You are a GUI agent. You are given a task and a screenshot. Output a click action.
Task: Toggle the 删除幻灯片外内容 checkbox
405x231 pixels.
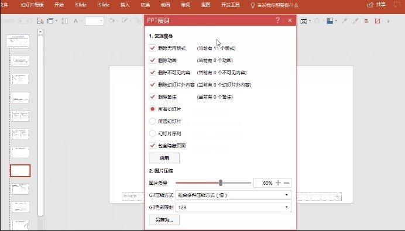152,84
